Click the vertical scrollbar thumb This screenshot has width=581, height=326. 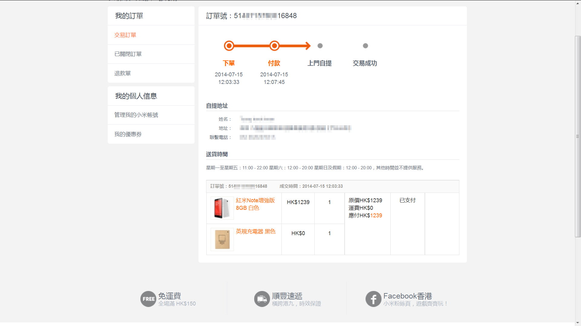(578, 136)
